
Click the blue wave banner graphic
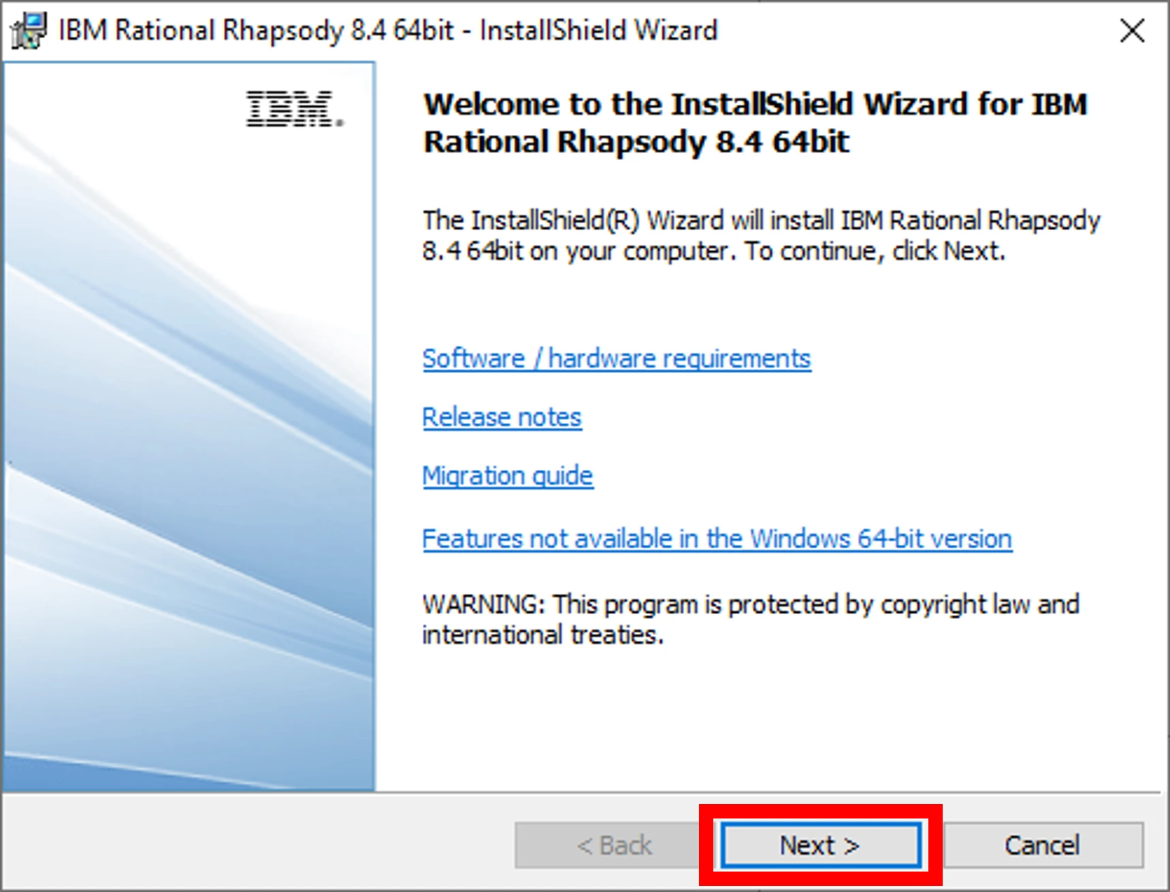tap(187, 477)
